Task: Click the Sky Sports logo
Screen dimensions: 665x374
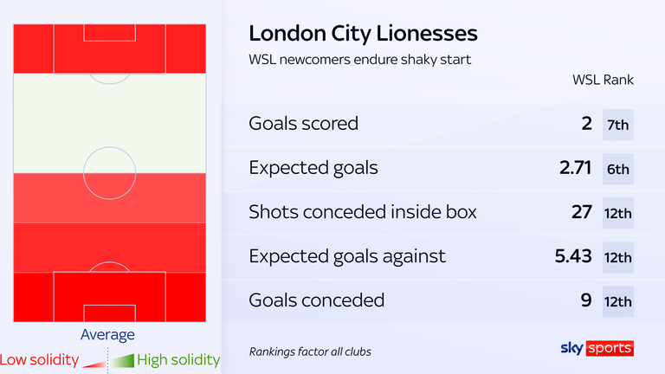Action: click(597, 348)
